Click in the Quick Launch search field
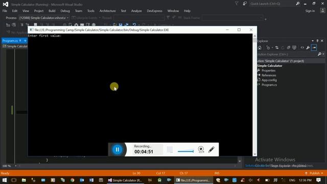This screenshot has width=327, height=184. coord(272,4)
